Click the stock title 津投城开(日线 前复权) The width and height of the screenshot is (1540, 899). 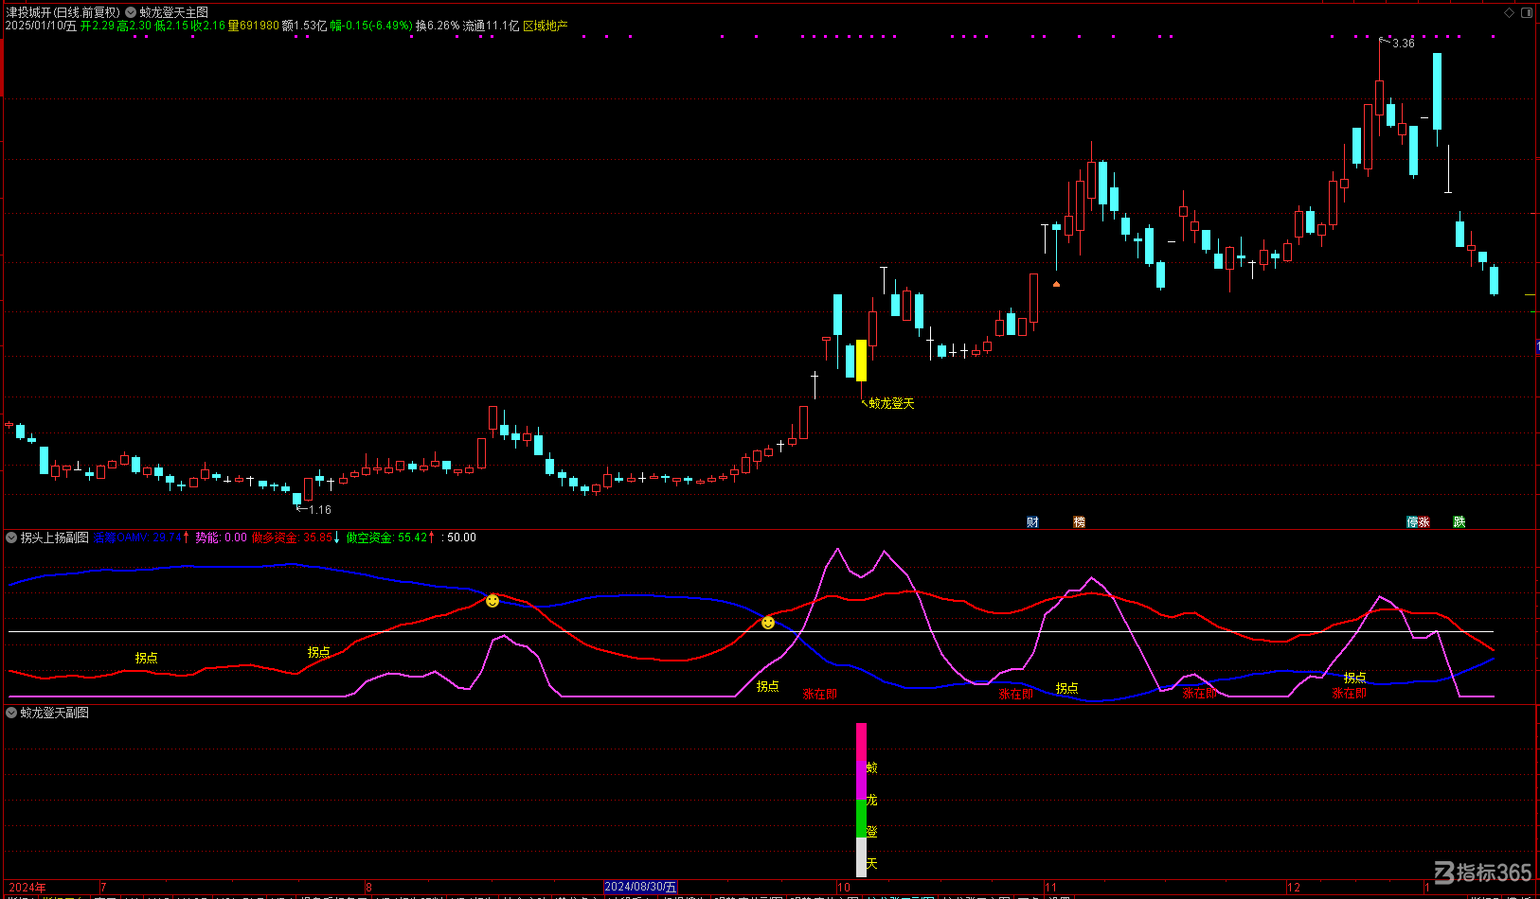point(63,12)
